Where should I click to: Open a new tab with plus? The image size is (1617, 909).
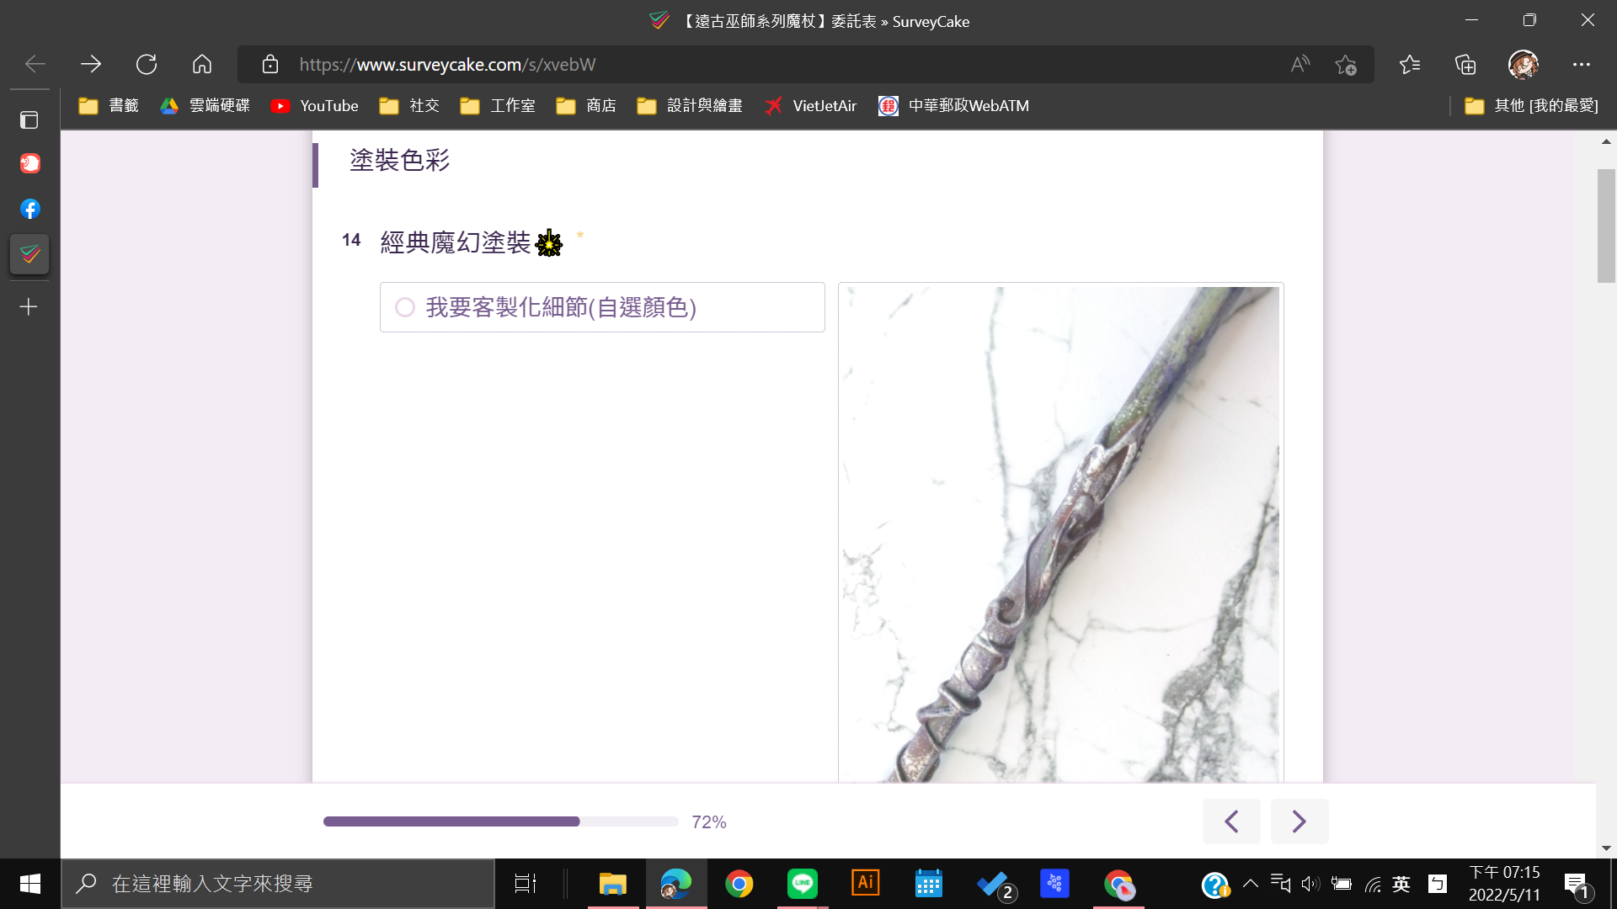click(29, 307)
